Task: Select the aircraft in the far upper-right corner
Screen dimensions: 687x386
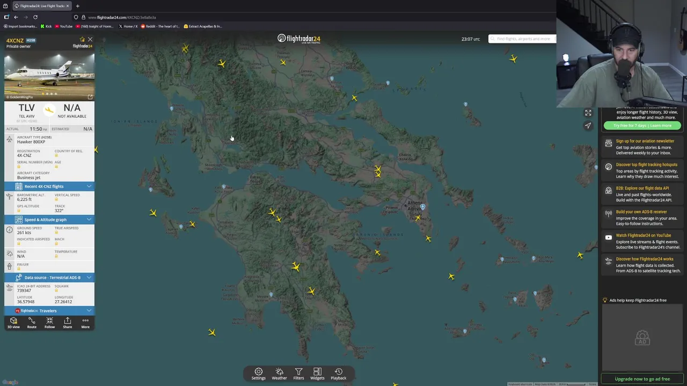Action: click(x=514, y=59)
